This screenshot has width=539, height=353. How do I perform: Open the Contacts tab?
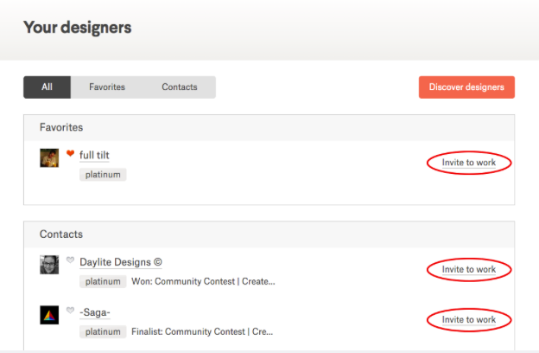(179, 87)
